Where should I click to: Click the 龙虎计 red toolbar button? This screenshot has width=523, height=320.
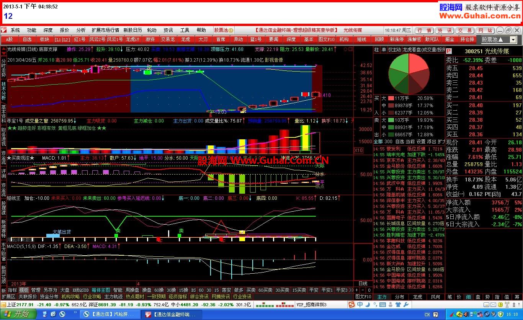coord(132,39)
